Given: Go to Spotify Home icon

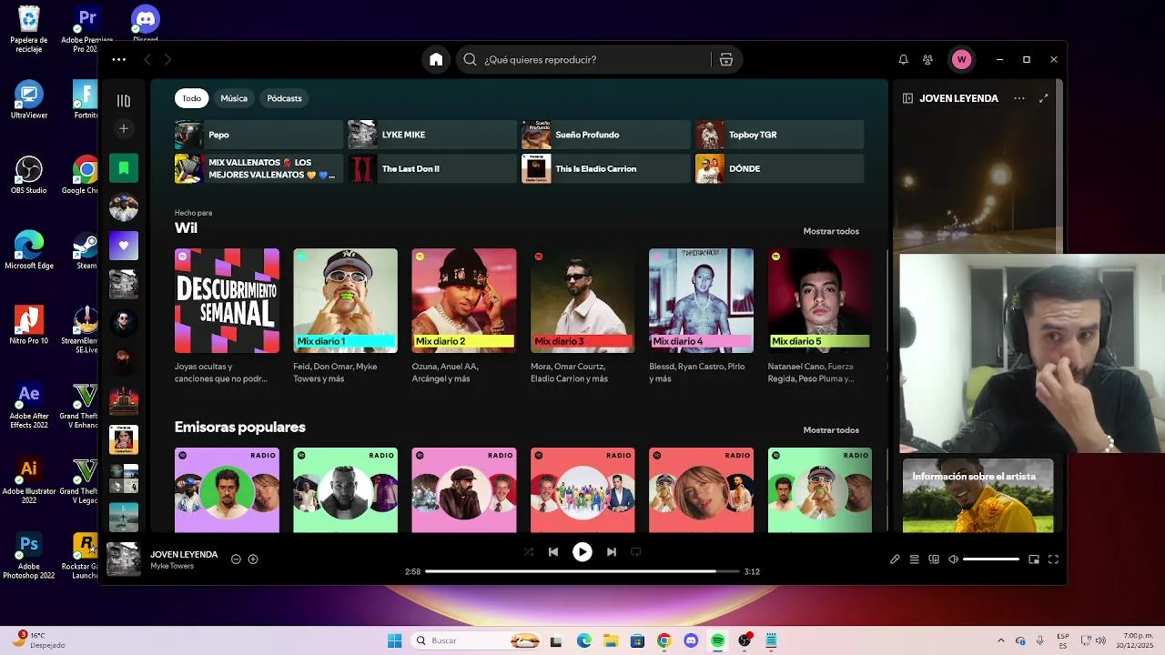Looking at the screenshot, I should tap(436, 59).
